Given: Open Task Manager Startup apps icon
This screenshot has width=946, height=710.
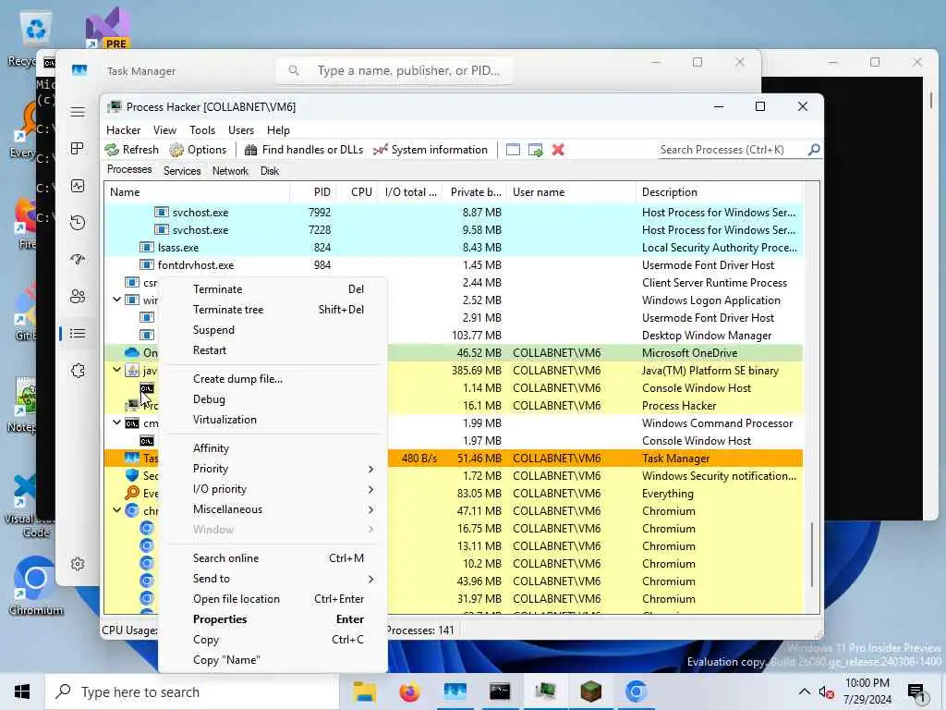Looking at the screenshot, I should [78, 260].
